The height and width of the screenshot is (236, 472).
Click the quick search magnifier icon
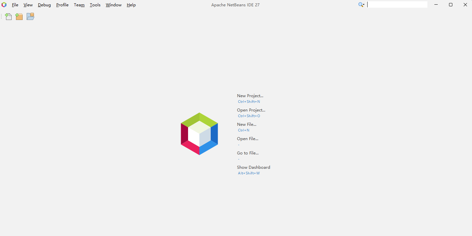click(x=360, y=5)
